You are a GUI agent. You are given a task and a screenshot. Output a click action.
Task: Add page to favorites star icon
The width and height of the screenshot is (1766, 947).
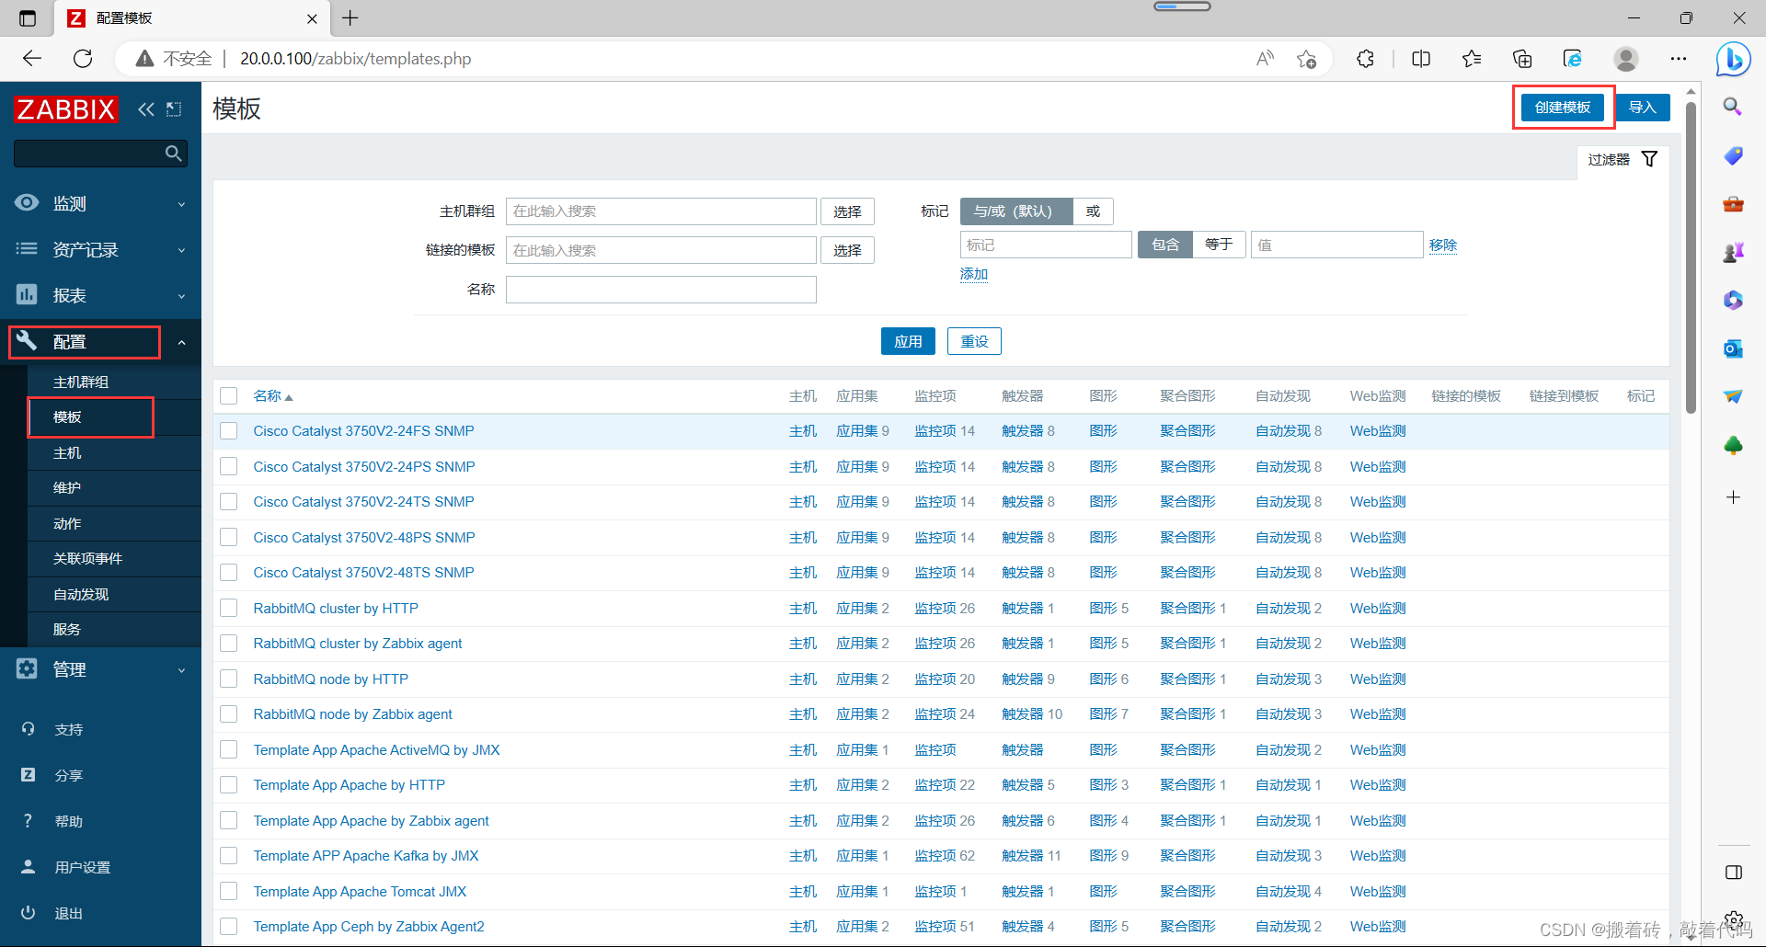pos(1306,59)
